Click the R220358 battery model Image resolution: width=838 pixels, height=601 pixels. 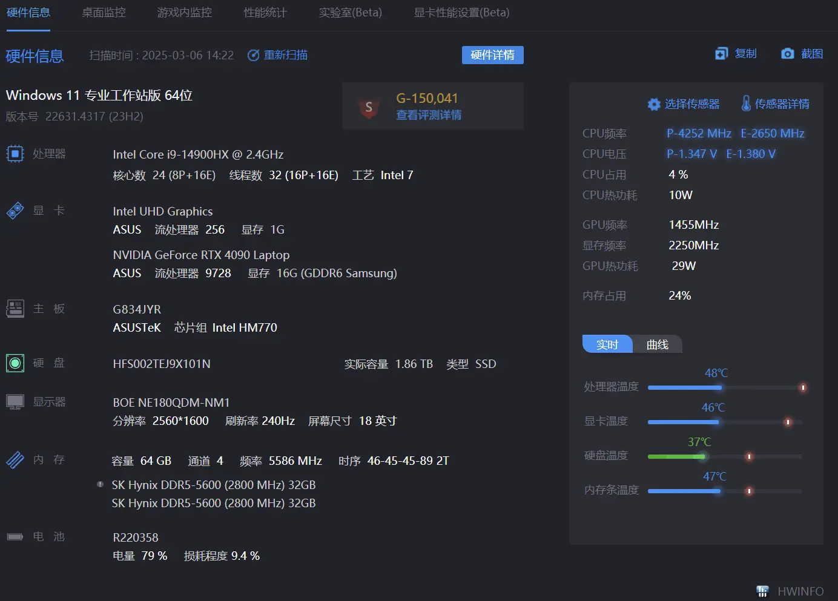136,537
